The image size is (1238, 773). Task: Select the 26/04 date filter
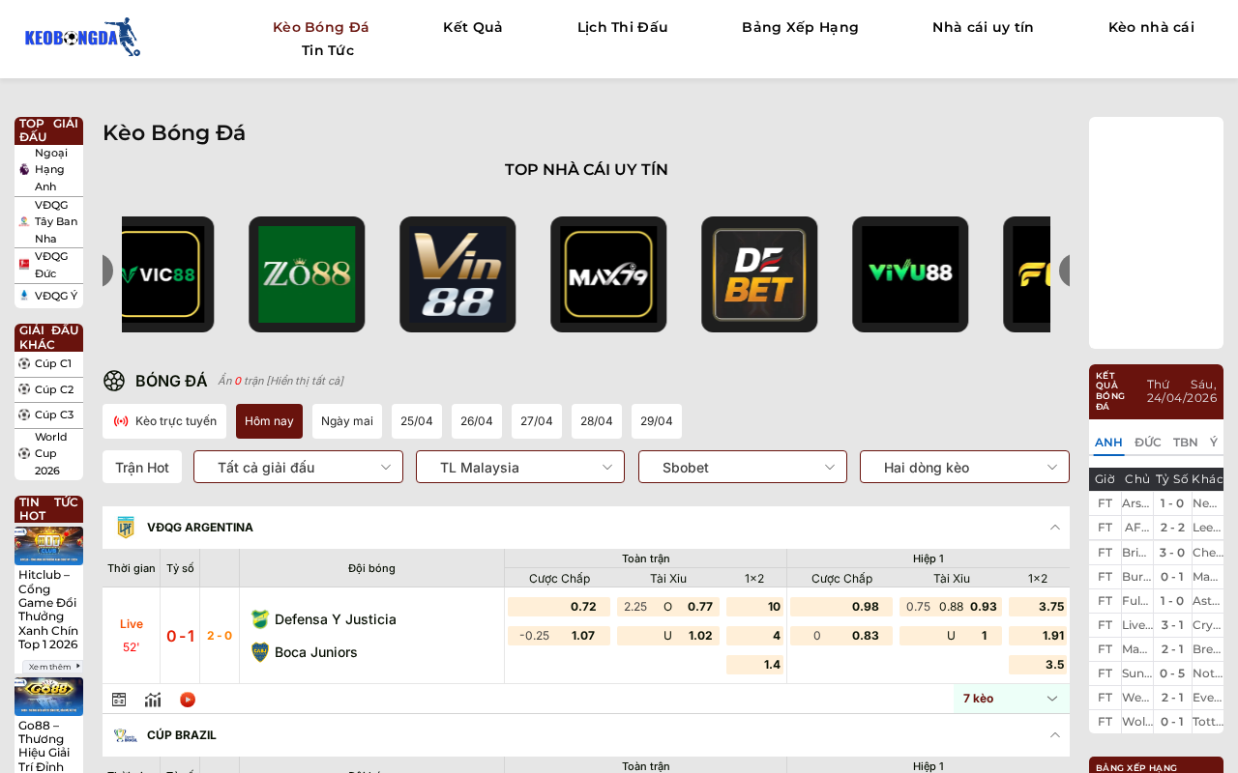(477, 421)
